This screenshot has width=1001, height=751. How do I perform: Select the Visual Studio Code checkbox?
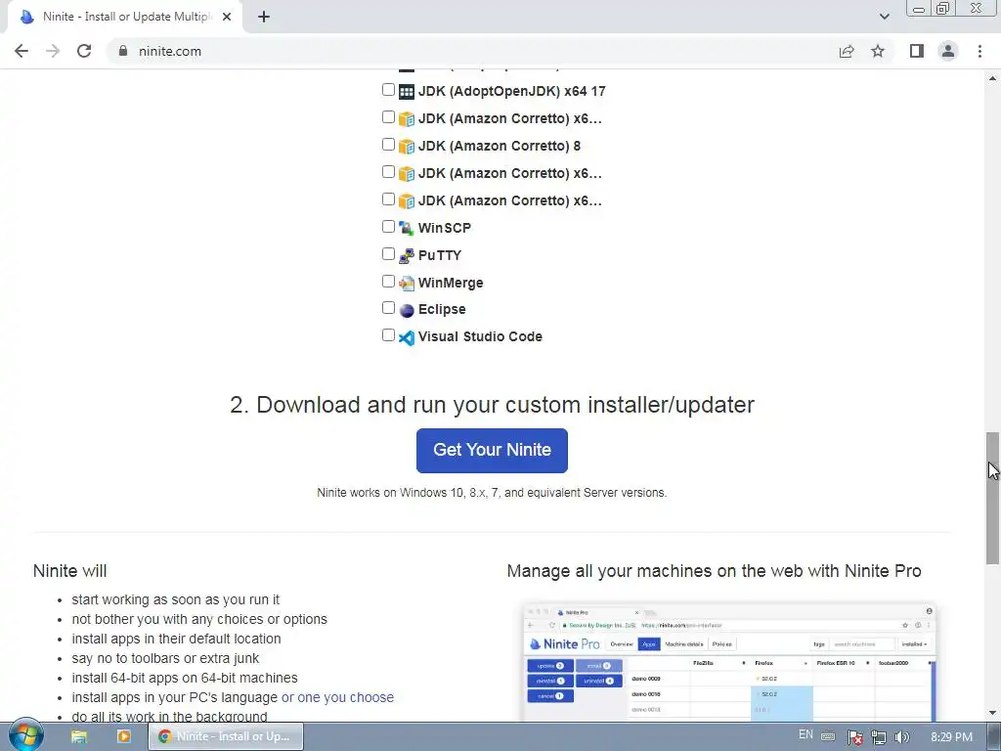coord(388,335)
